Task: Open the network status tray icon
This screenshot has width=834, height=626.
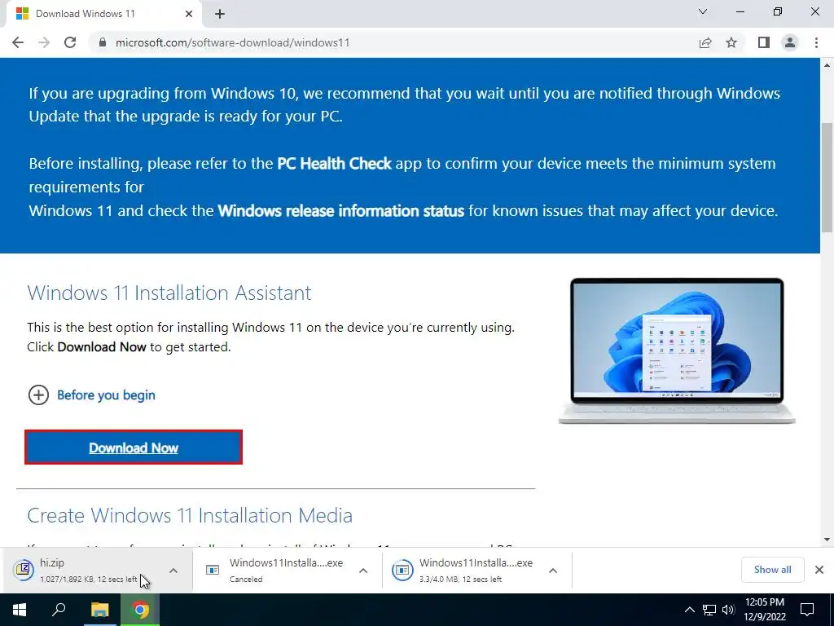Action: 709,610
